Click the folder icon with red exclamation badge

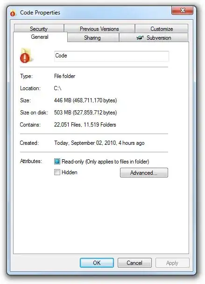[x=27, y=56]
